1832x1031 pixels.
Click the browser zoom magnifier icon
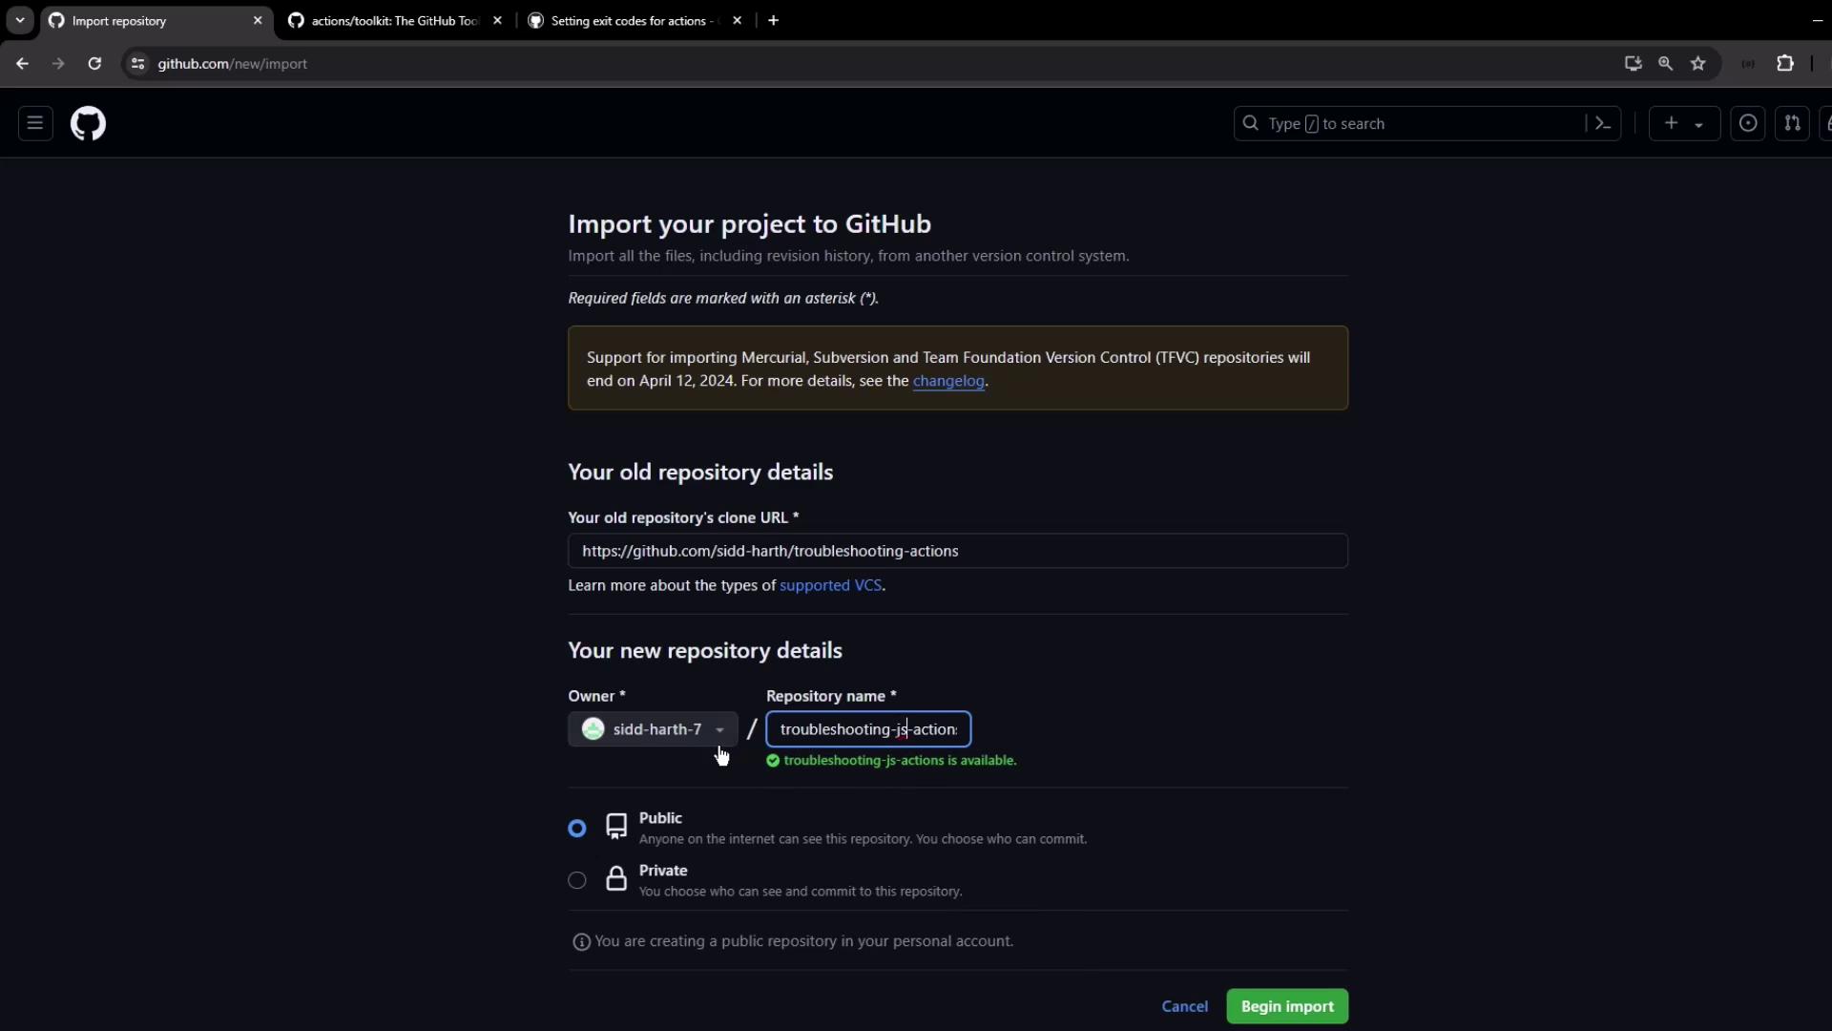coord(1665,64)
